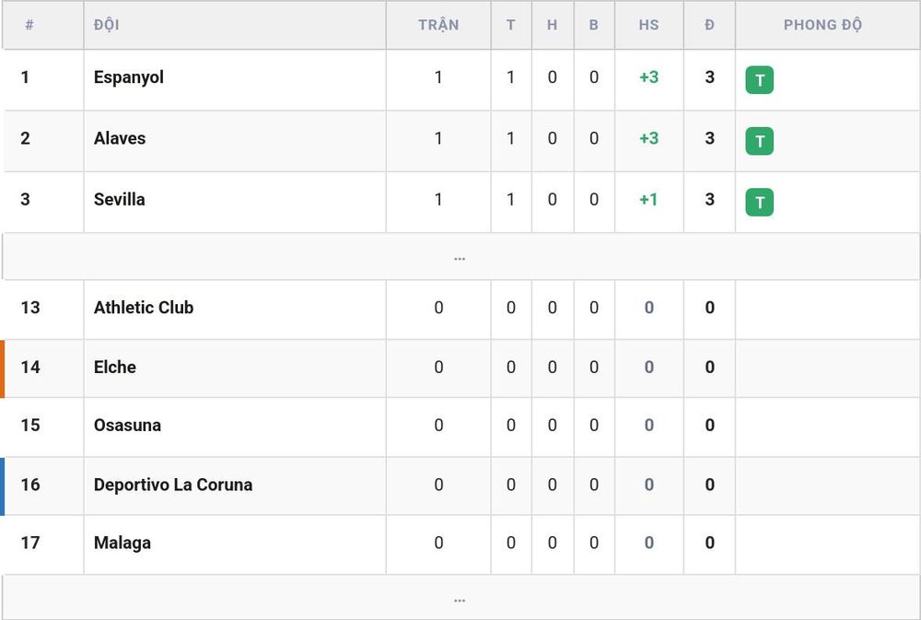Click blue marker beside rank 16
Screen dimensions: 921x620
tap(3, 486)
